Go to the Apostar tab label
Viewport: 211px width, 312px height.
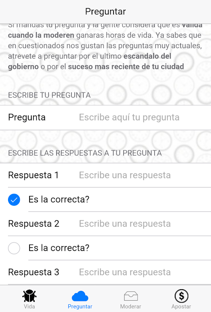pyautogui.click(x=181, y=307)
